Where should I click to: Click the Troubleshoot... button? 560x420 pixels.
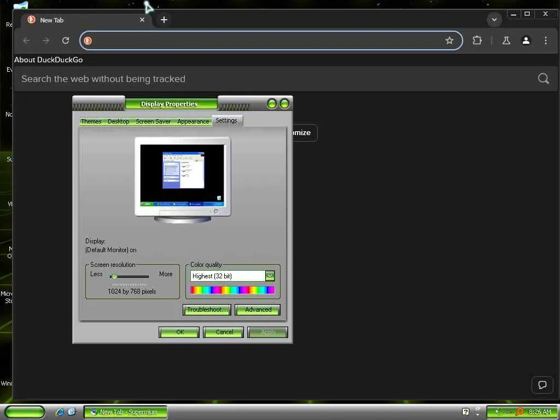tap(207, 310)
